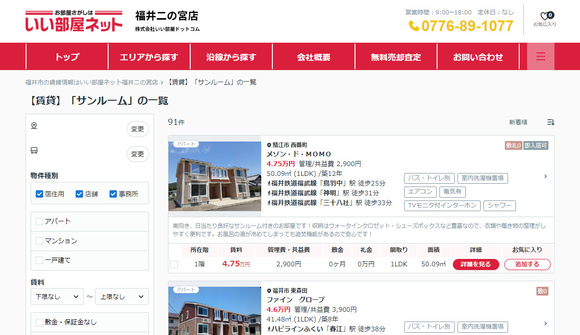Click 詳細を見る button
The height and width of the screenshot is (335, 580).
pyautogui.click(x=476, y=264)
